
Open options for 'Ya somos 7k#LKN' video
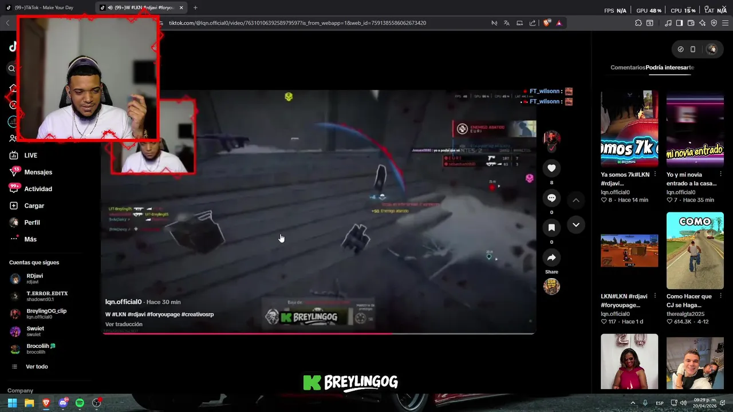point(654,175)
